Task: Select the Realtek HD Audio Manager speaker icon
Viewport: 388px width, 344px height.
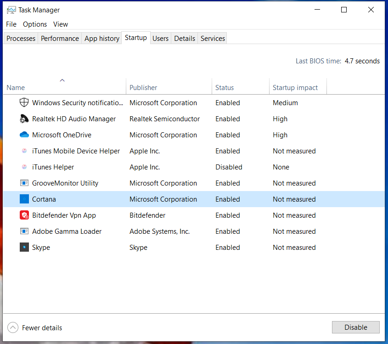Action: (x=24, y=118)
